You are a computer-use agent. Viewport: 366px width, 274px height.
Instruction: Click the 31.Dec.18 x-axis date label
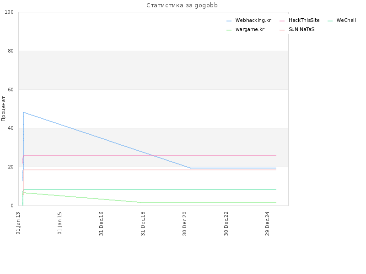click(143, 224)
